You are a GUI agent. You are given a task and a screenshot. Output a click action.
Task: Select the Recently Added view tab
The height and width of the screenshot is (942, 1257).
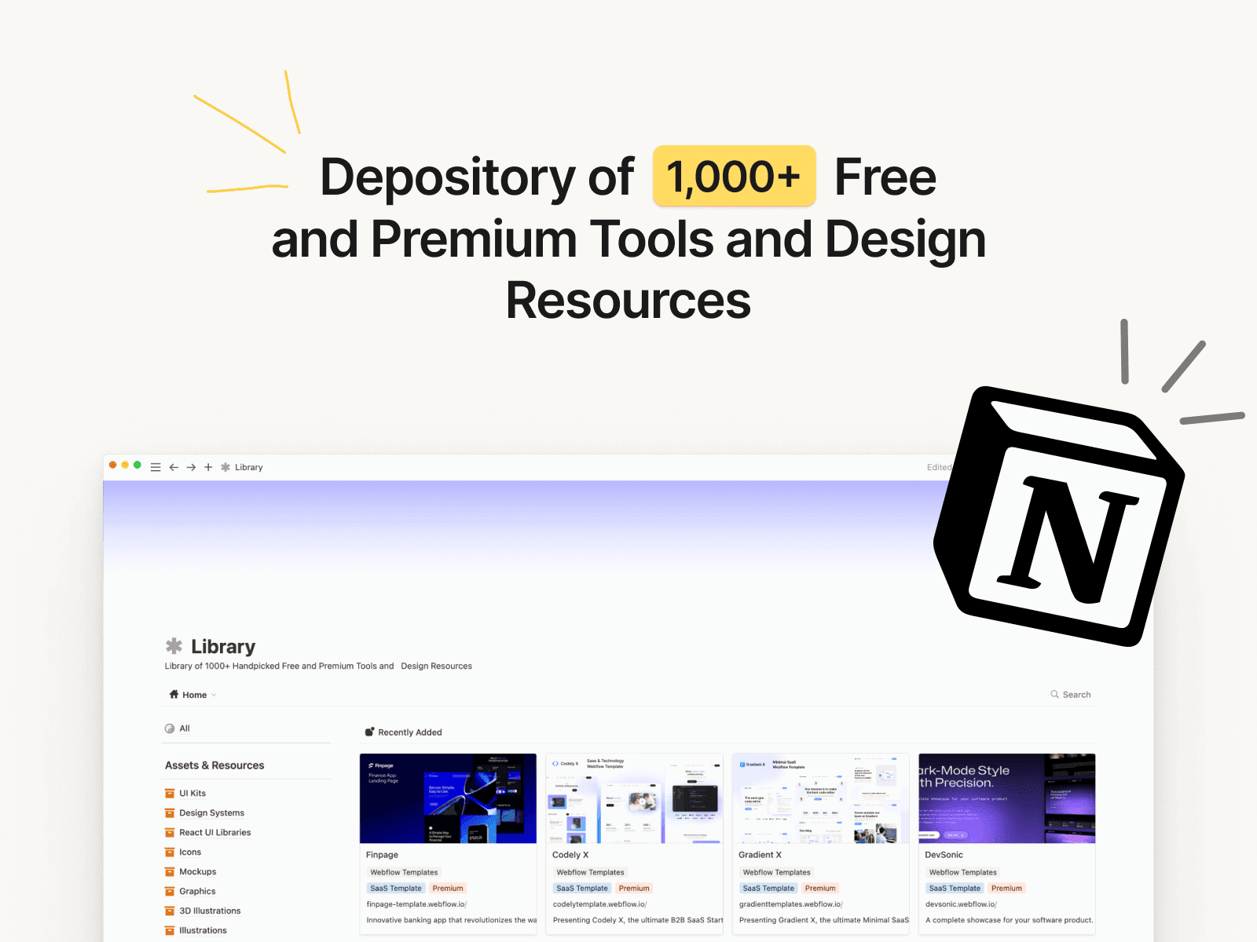pyautogui.click(x=403, y=732)
